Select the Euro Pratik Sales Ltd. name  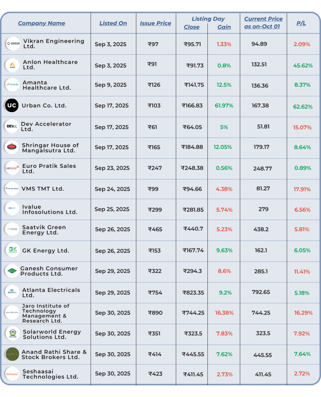click(x=49, y=168)
